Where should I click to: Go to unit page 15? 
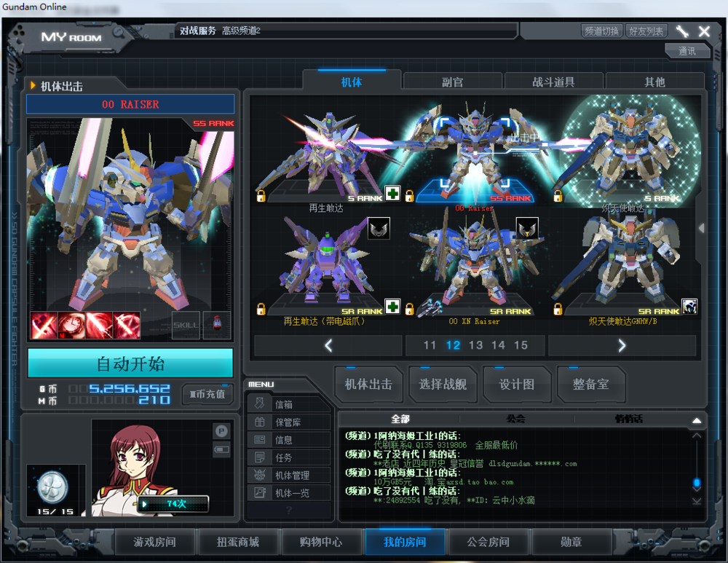[x=521, y=345]
